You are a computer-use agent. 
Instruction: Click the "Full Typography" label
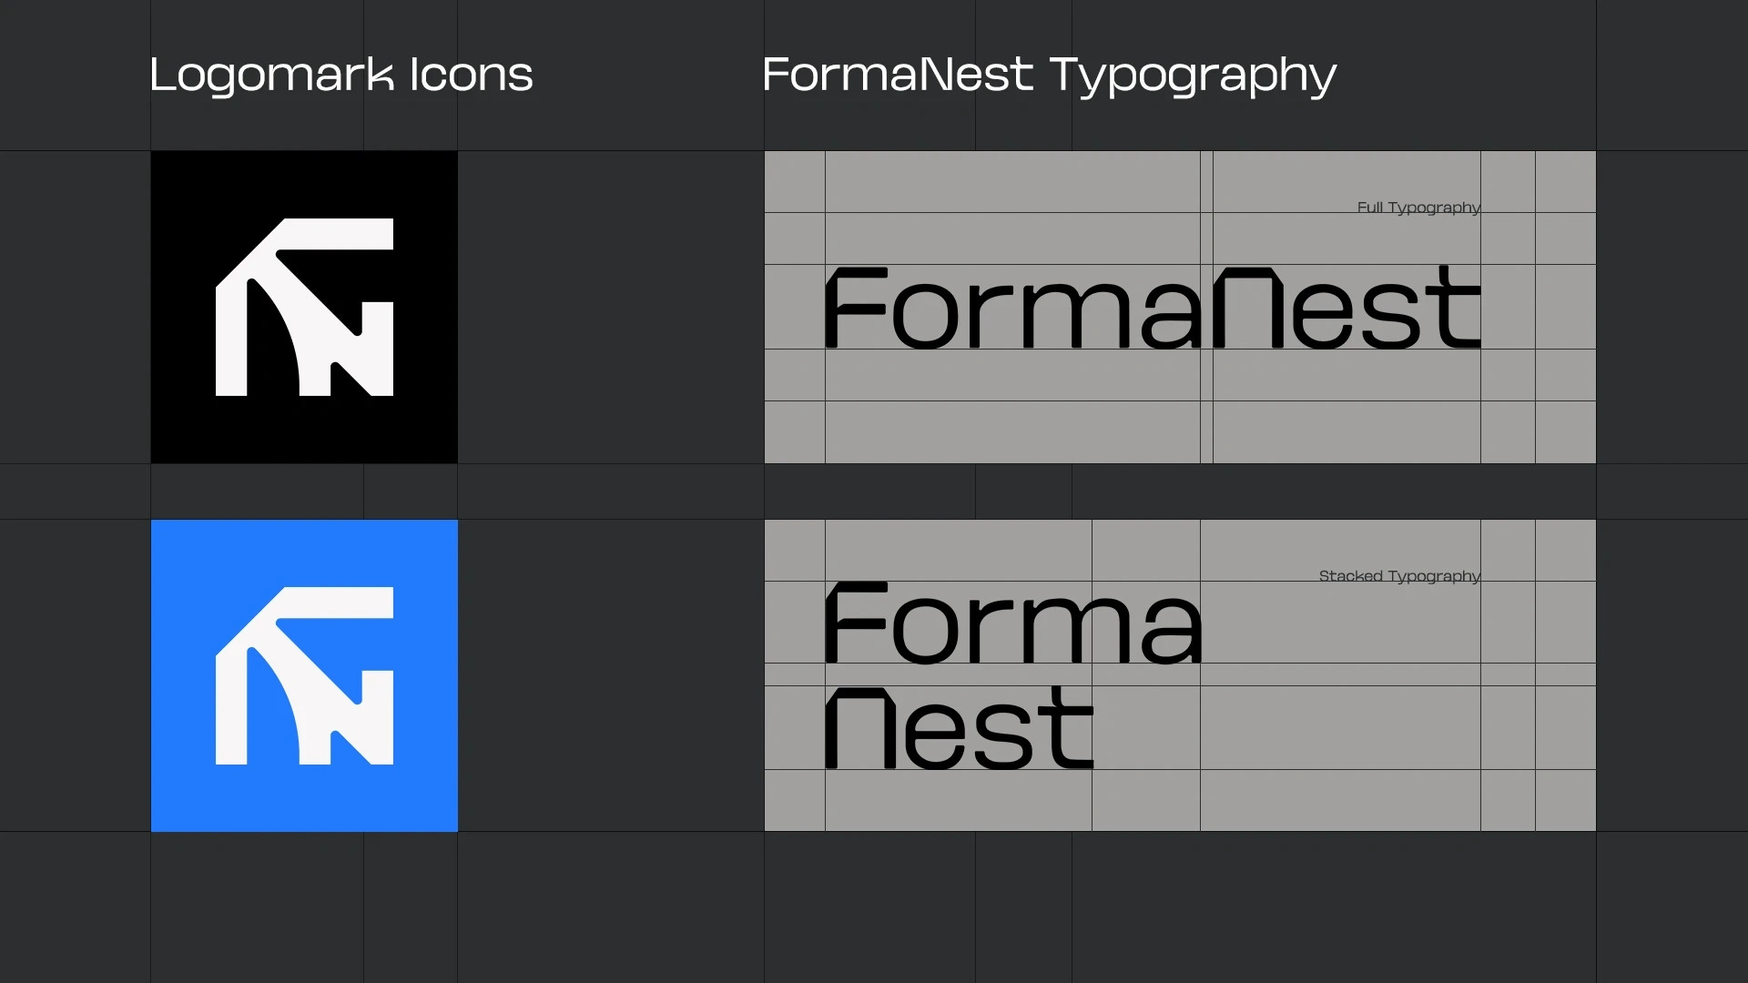click(x=1418, y=208)
